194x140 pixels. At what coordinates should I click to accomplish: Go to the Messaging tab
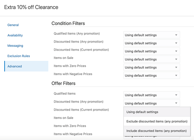[15, 45]
